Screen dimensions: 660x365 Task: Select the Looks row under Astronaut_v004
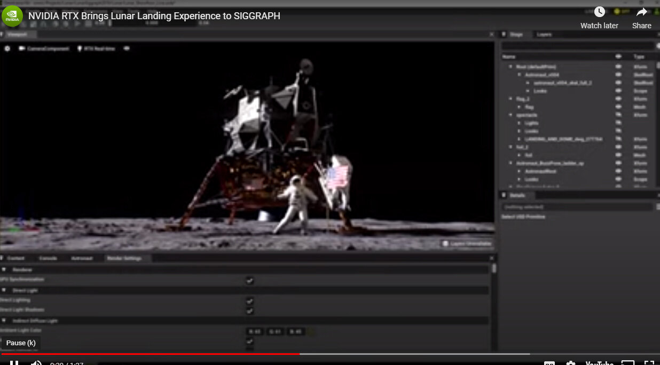(x=540, y=91)
